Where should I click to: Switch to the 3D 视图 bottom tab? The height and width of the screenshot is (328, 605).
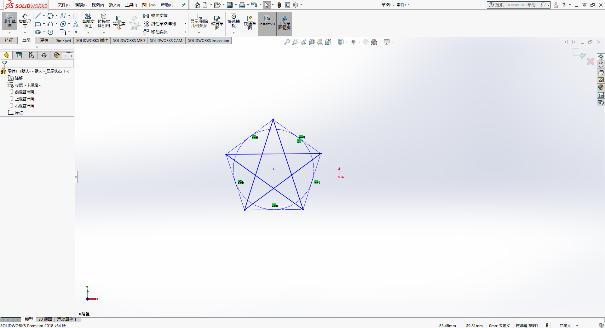45,319
